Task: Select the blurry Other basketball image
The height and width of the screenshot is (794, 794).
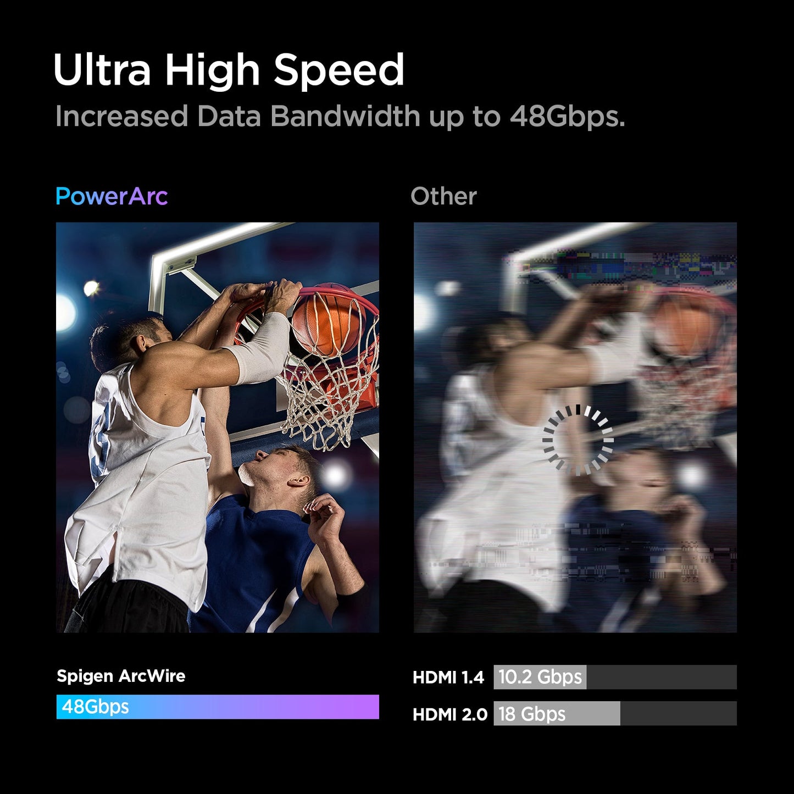Action: (575, 427)
